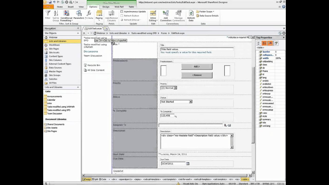Switch to Split view
The width and height of the screenshot is (329, 185).
95,179
